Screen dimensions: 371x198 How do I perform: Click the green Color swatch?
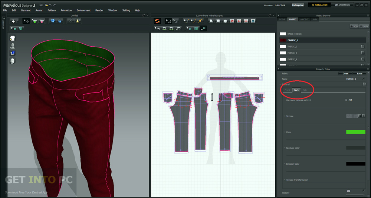pos(355,132)
